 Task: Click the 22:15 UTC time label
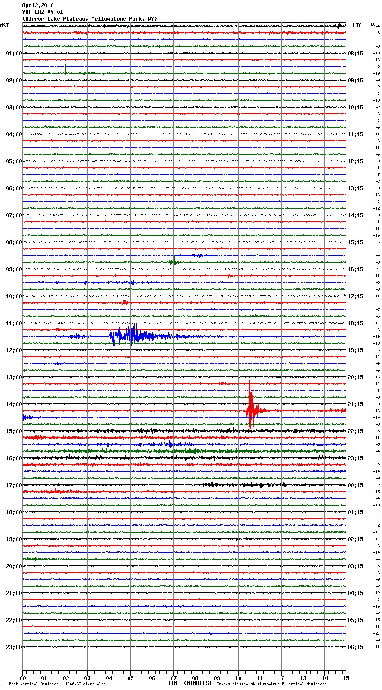355,431
